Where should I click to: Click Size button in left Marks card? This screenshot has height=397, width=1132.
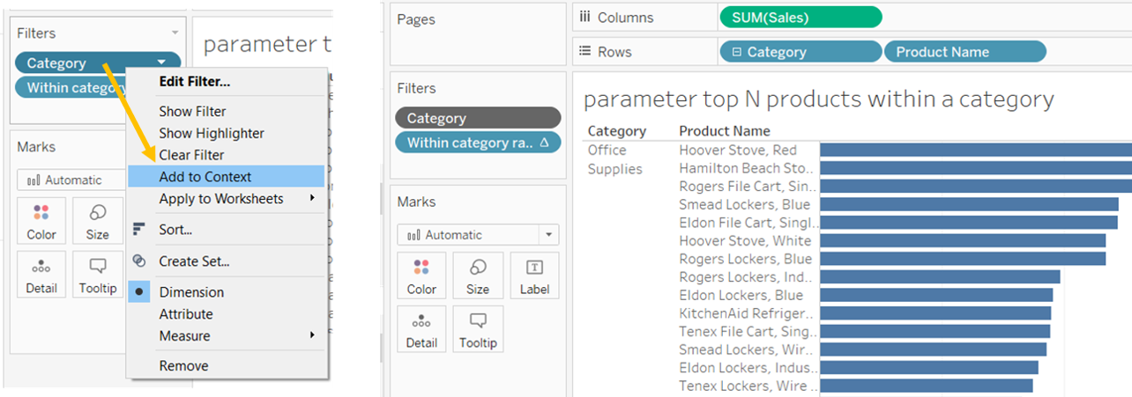click(x=97, y=221)
